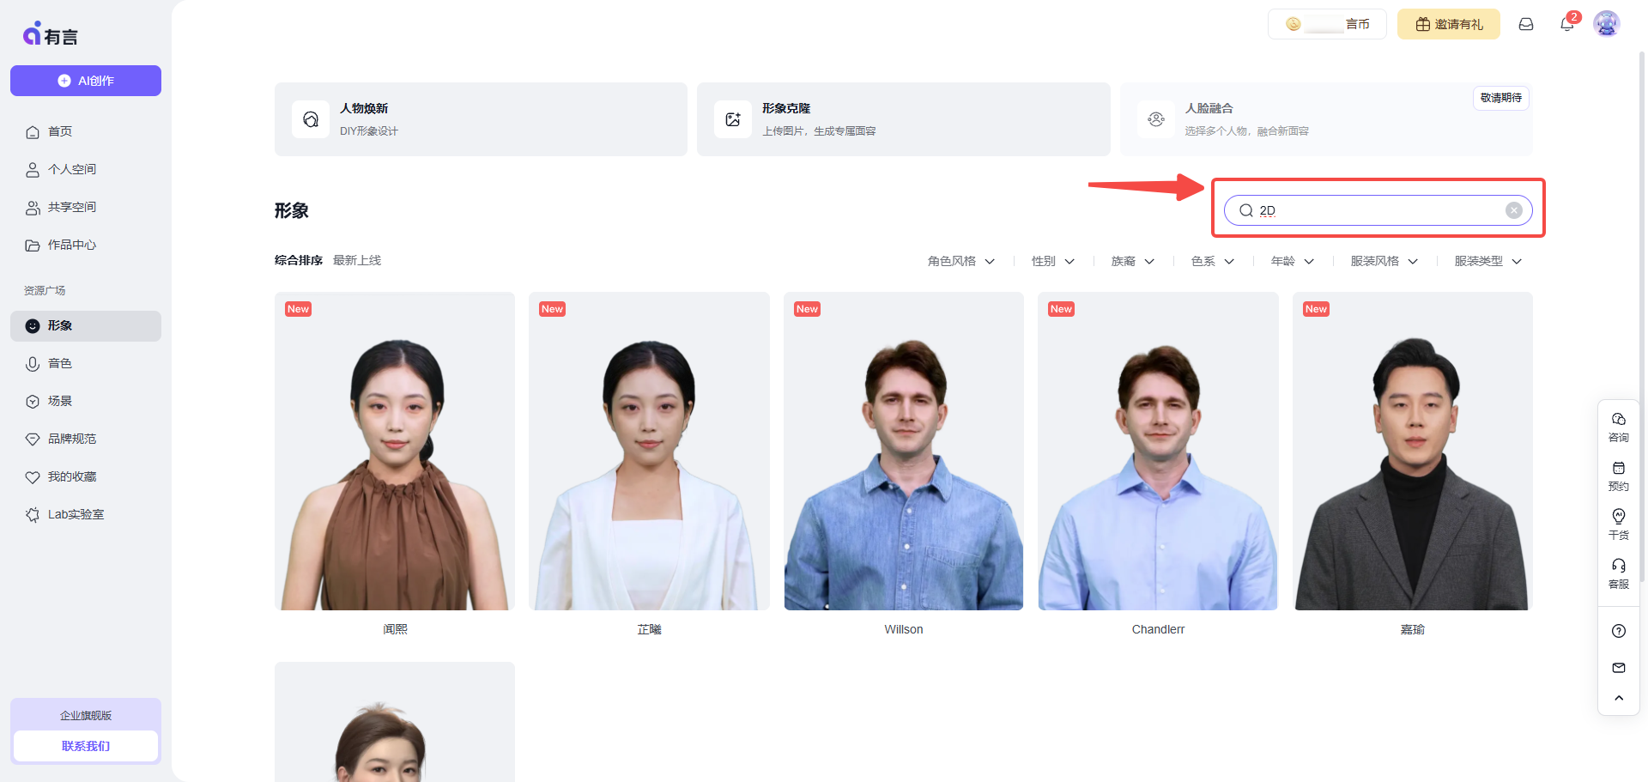
Task: Open the 服装类型 filter dropdown
Action: 1487,261
